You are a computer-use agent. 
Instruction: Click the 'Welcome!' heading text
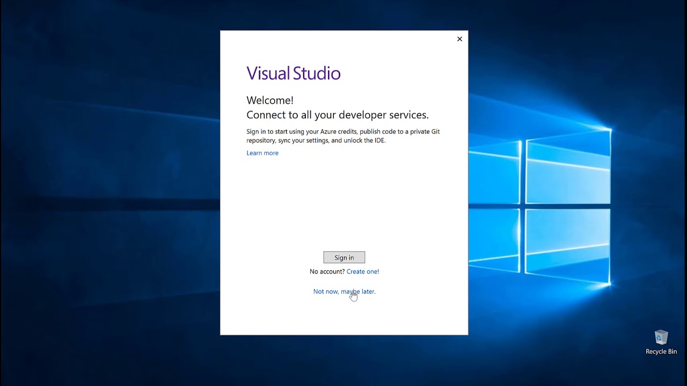coord(270,100)
